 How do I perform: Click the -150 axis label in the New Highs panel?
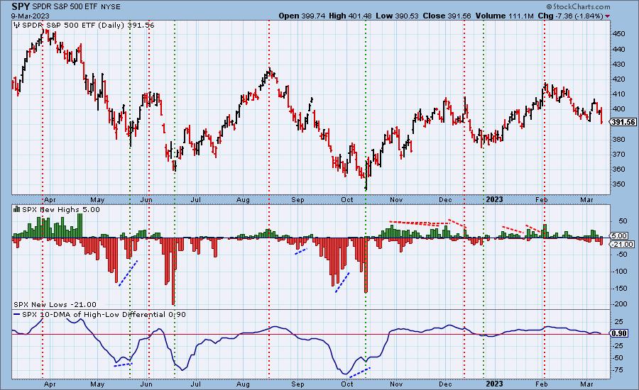click(x=621, y=288)
